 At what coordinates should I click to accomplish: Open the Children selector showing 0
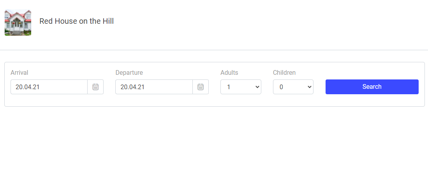pos(293,87)
